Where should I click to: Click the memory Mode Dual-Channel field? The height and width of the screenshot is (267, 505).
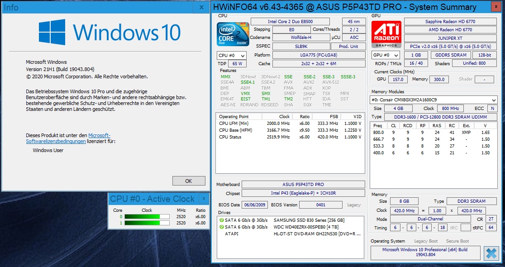click(430, 219)
